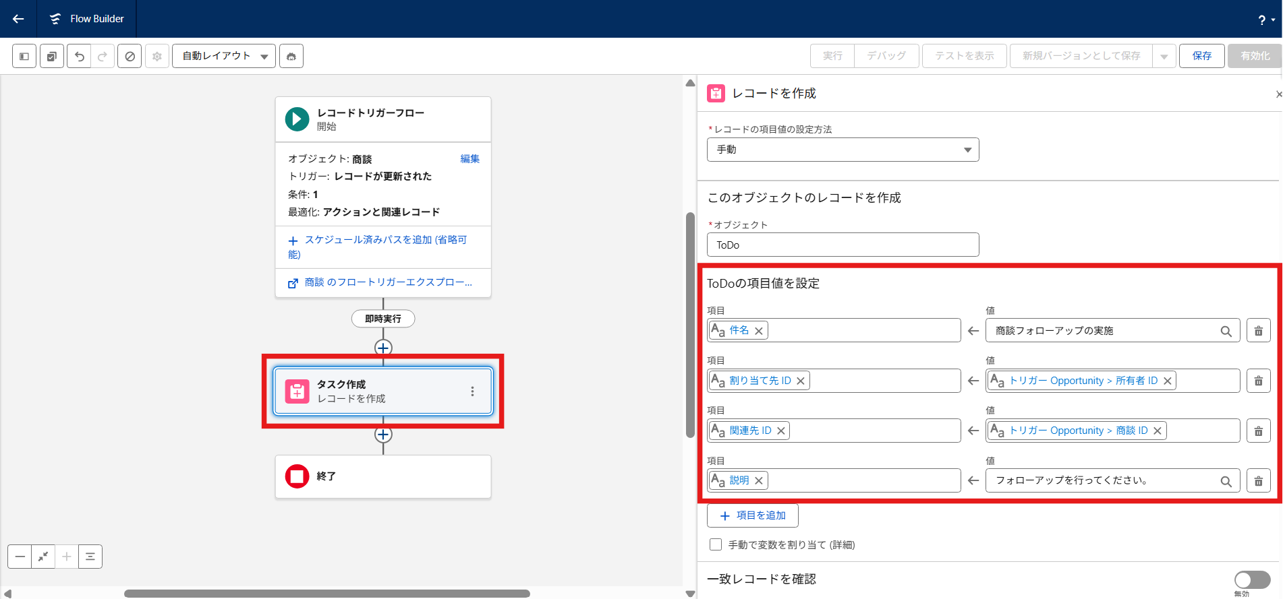Viewport: 1283px width, 599px height.
Task: Delete the 割り当て先 ID field row
Action: [x=1258, y=381]
